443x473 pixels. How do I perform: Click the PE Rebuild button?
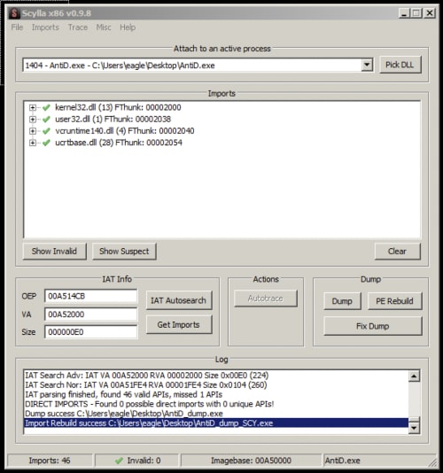point(395,301)
